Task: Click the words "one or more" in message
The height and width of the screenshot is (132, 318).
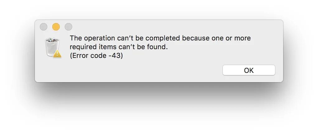Action: [231, 38]
